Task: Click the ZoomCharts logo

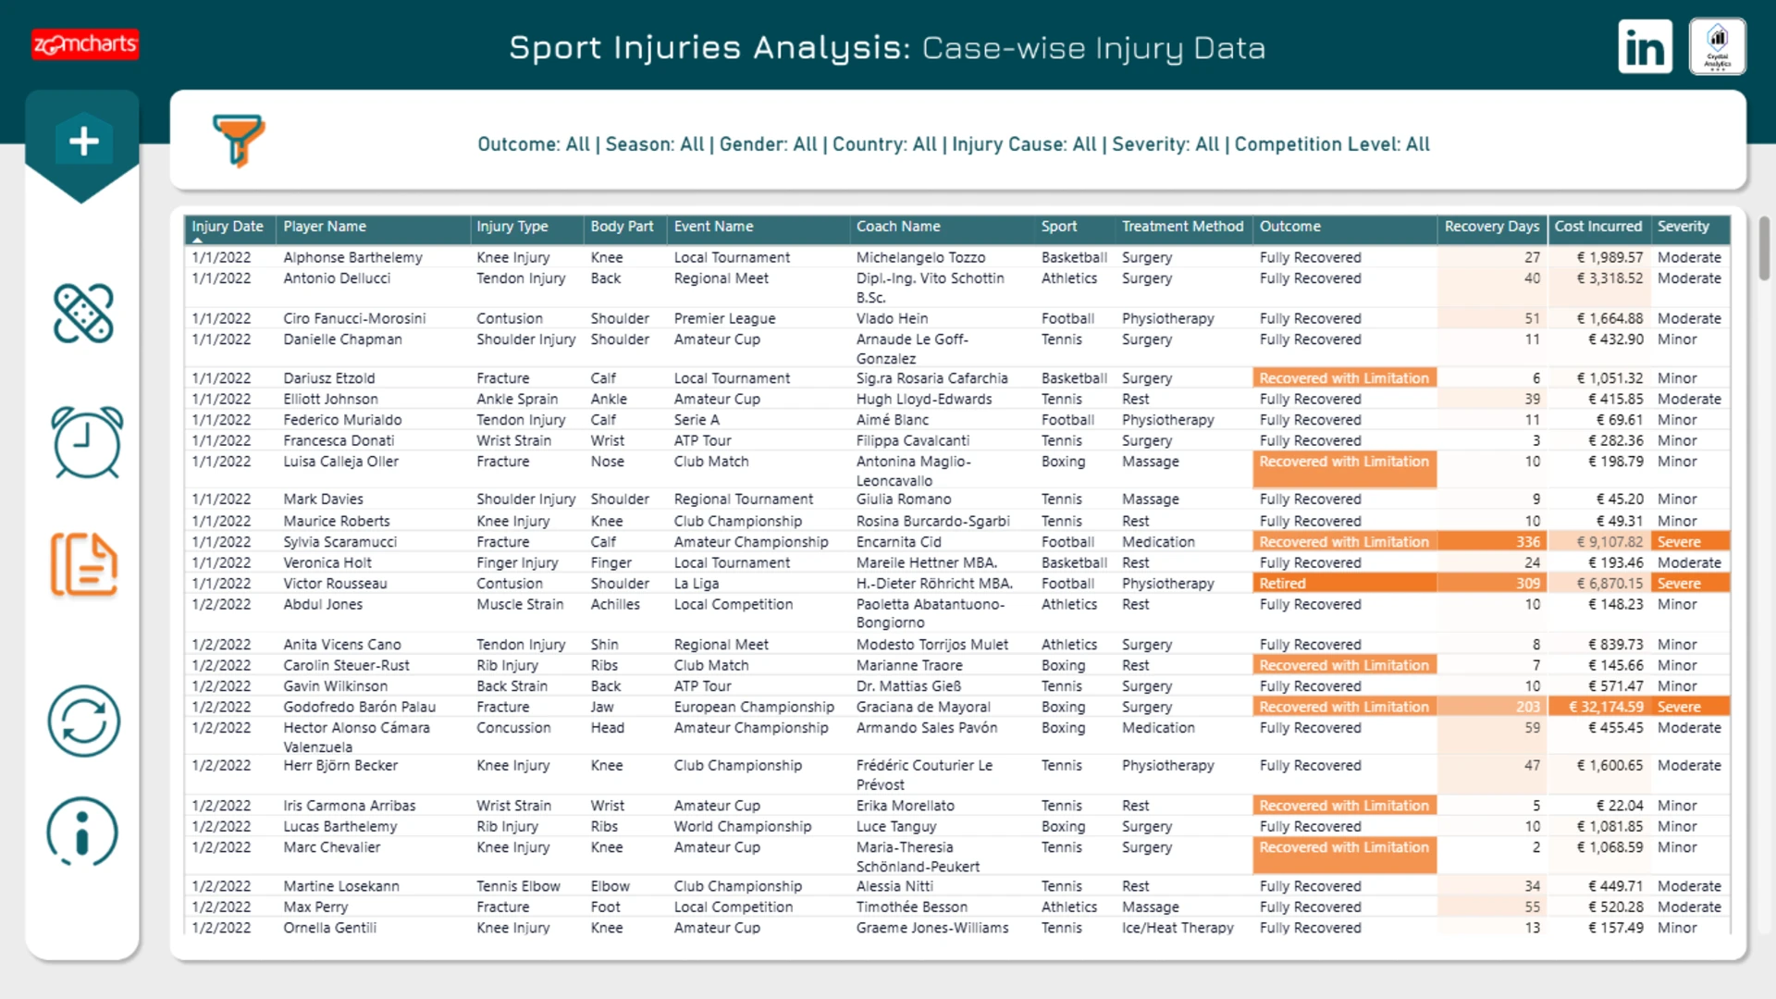Action: pos(85,43)
